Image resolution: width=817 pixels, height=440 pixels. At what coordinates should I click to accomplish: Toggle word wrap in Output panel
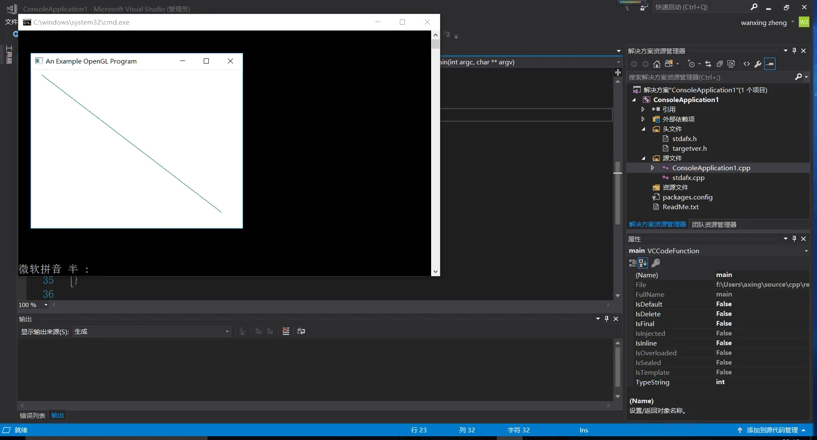pyautogui.click(x=301, y=331)
